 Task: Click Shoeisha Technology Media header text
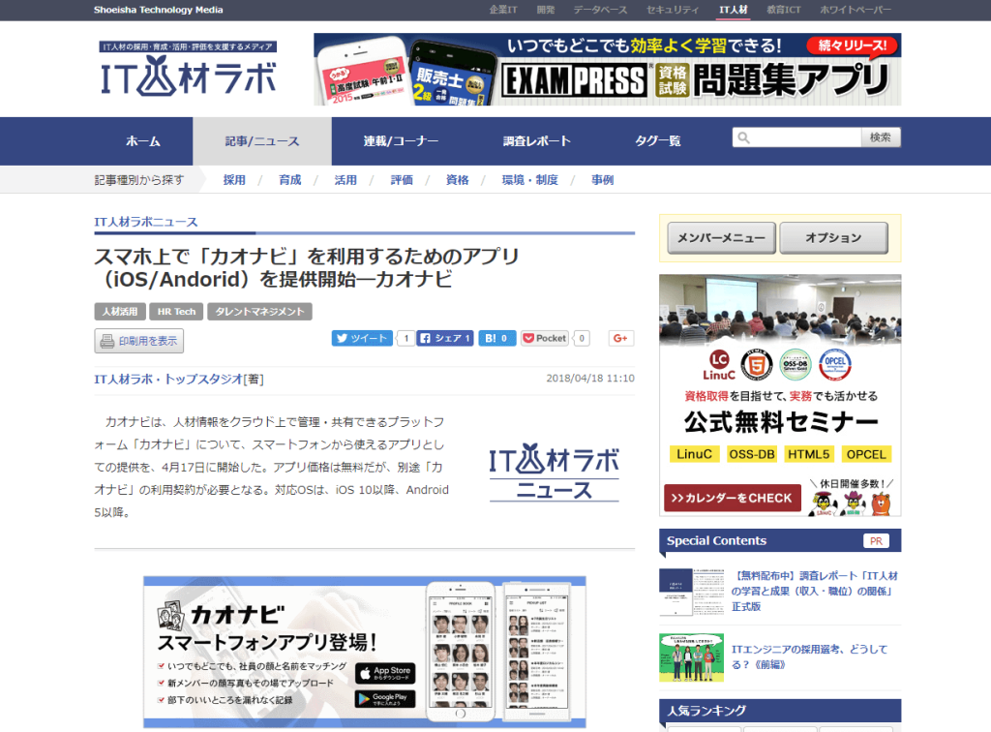(x=158, y=10)
